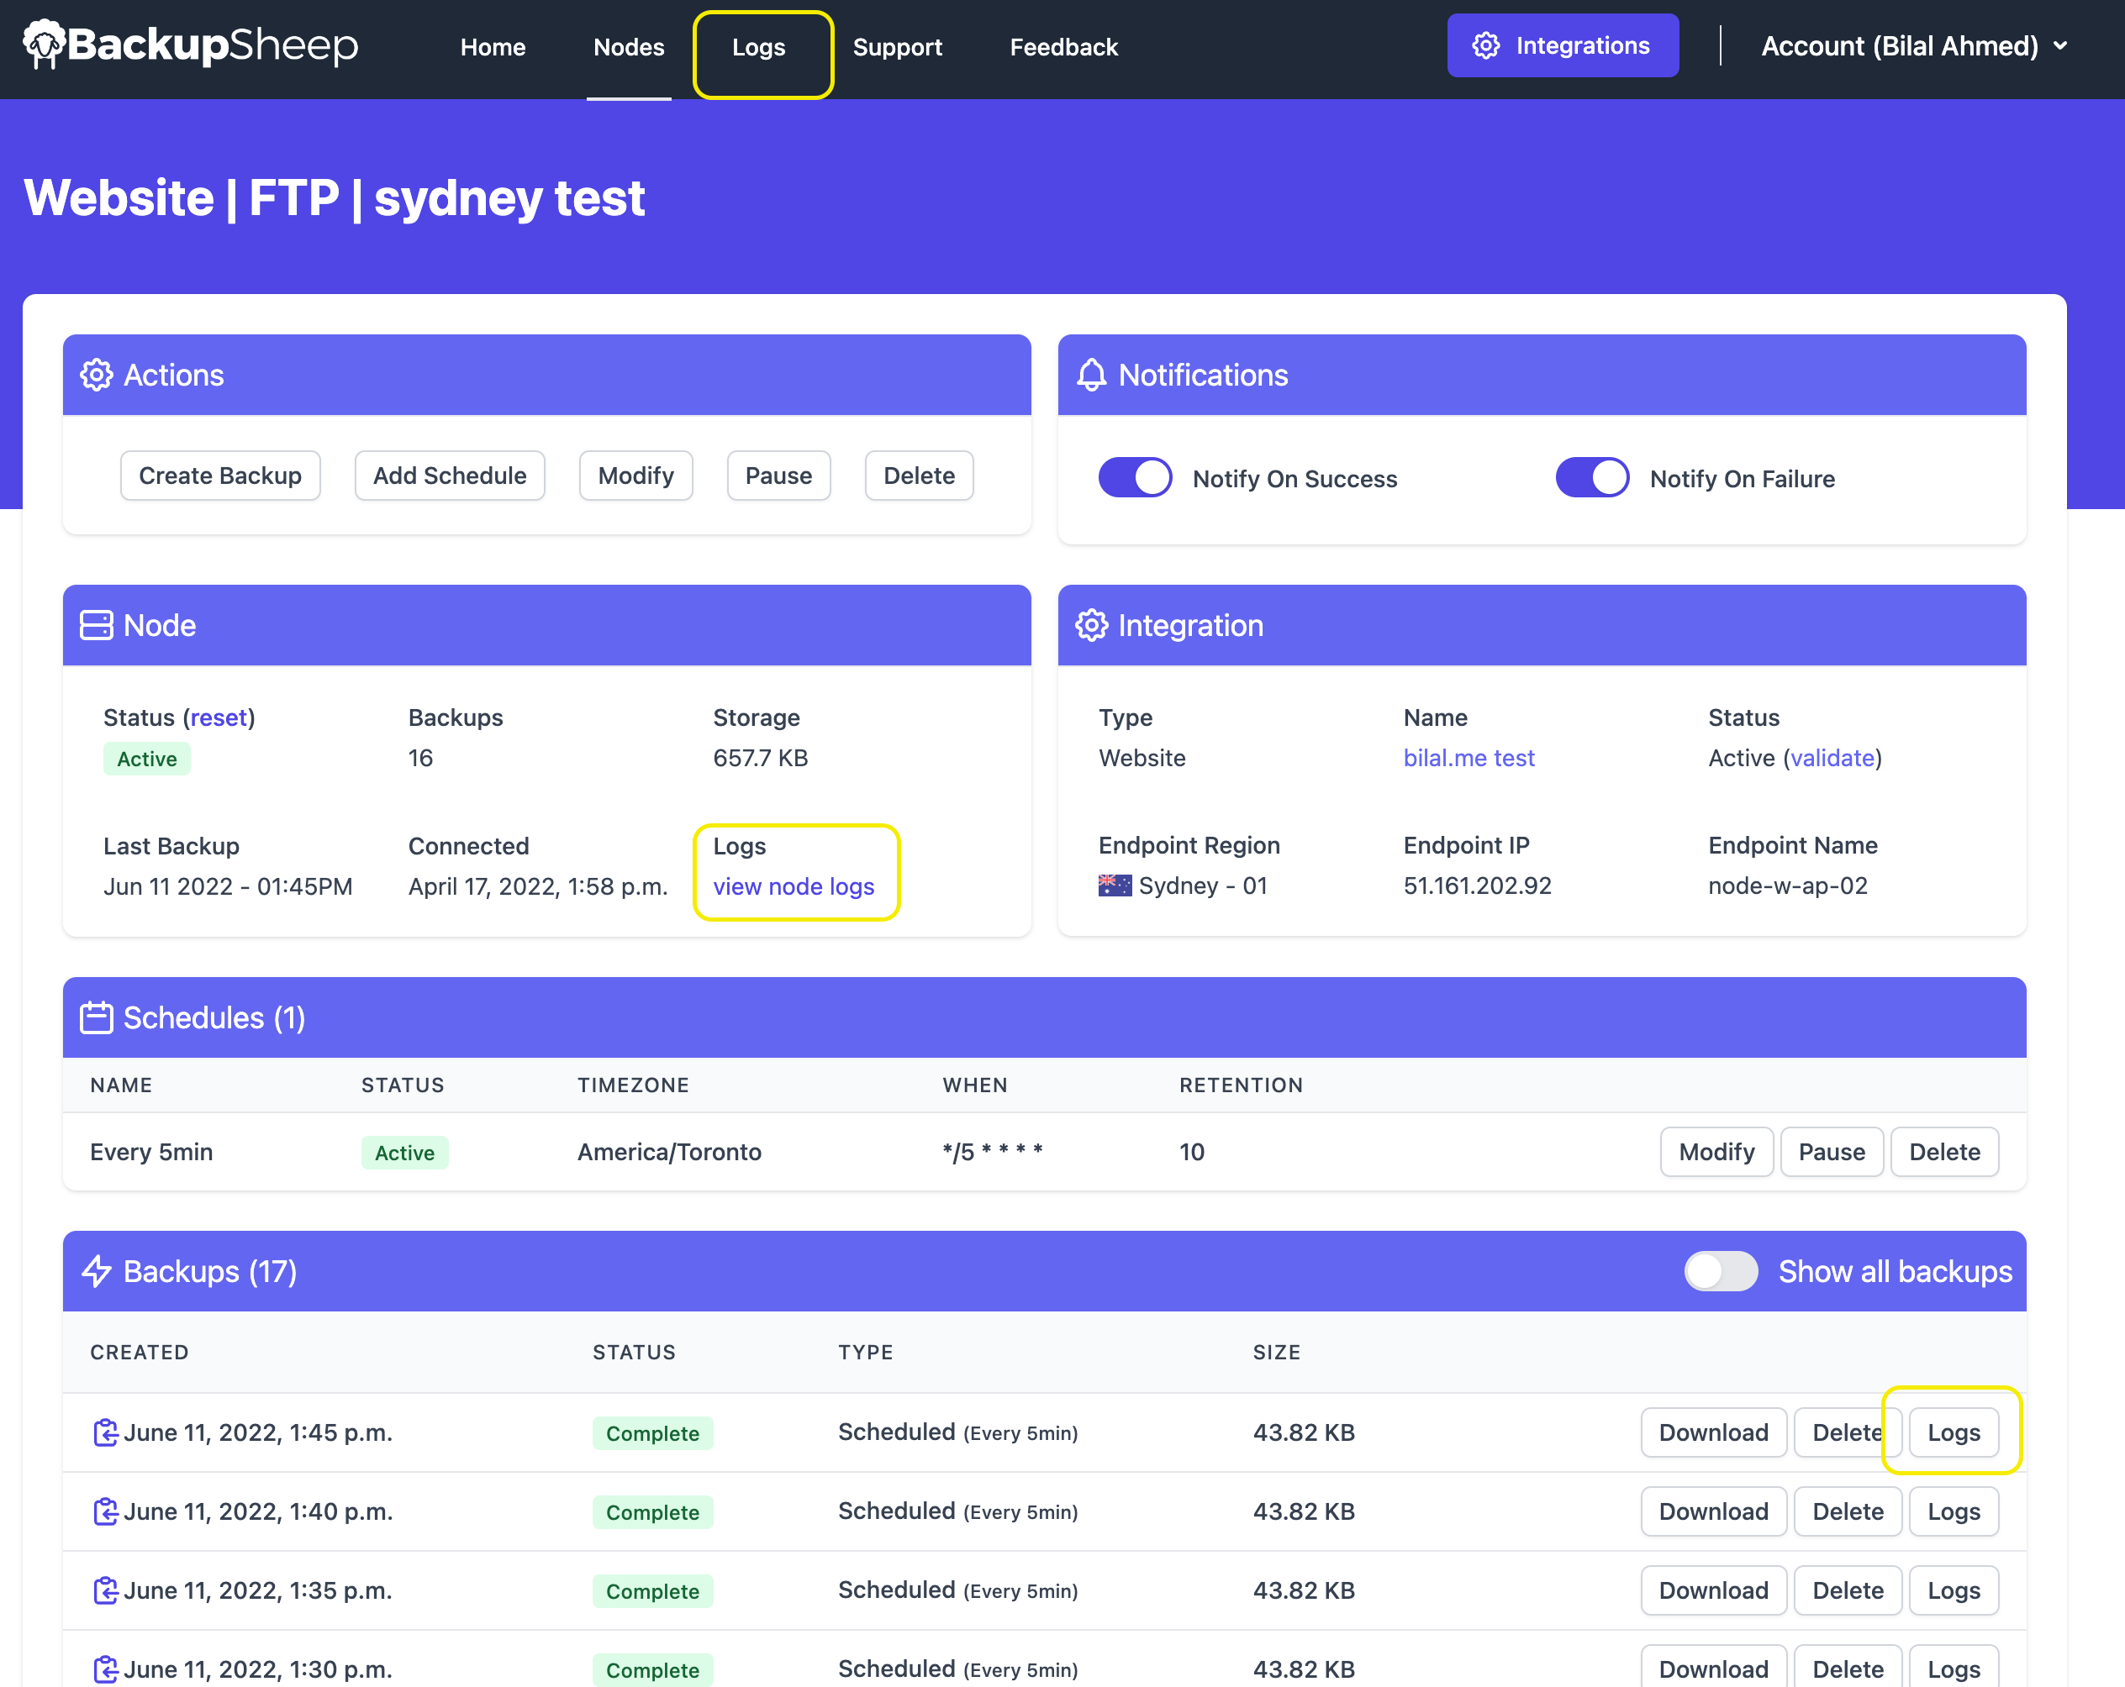This screenshot has height=1687, width=2125.
Task: Open view node logs link
Action: [x=793, y=886]
